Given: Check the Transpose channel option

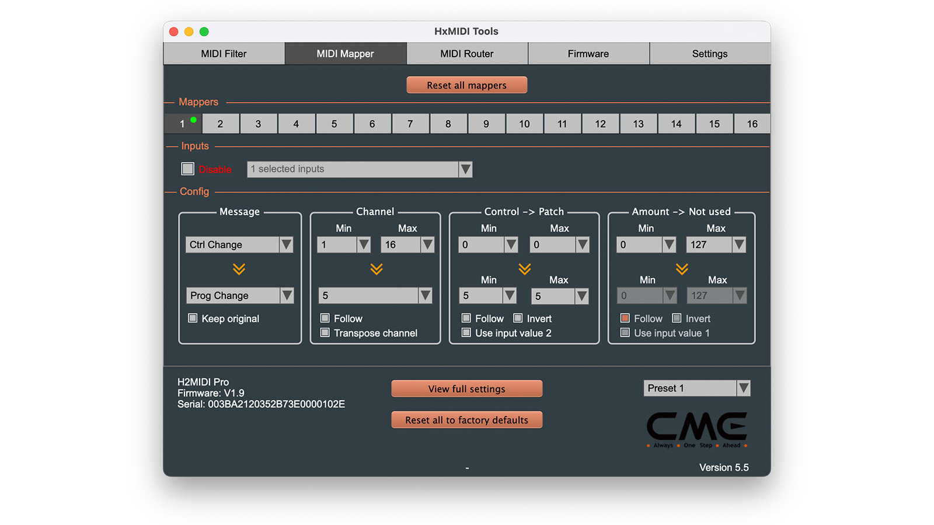Looking at the screenshot, I should (325, 333).
